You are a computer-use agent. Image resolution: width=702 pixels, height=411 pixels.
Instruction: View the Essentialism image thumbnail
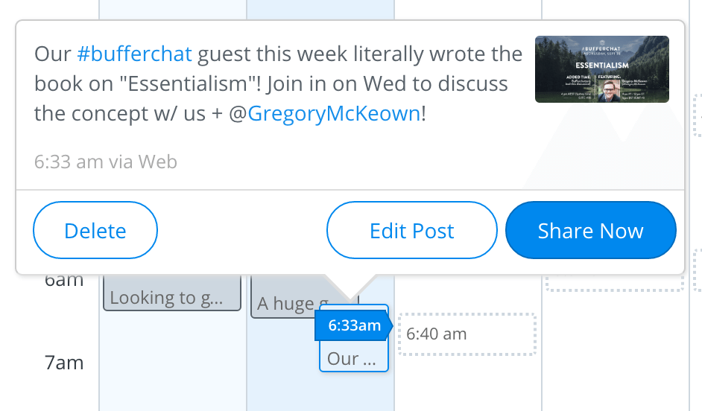click(601, 69)
